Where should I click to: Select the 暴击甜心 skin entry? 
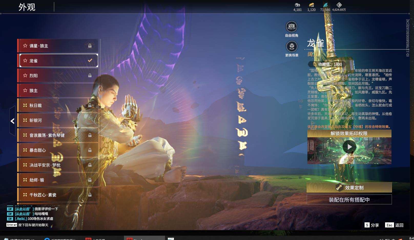tap(58, 150)
